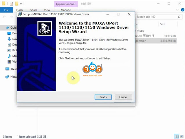The height and width of the screenshot is (139, 185).
Task: Open Music in navigation pane
Action: point(12,56)
